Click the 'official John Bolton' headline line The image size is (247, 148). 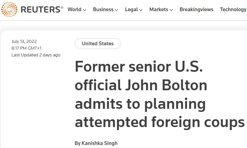141,86
